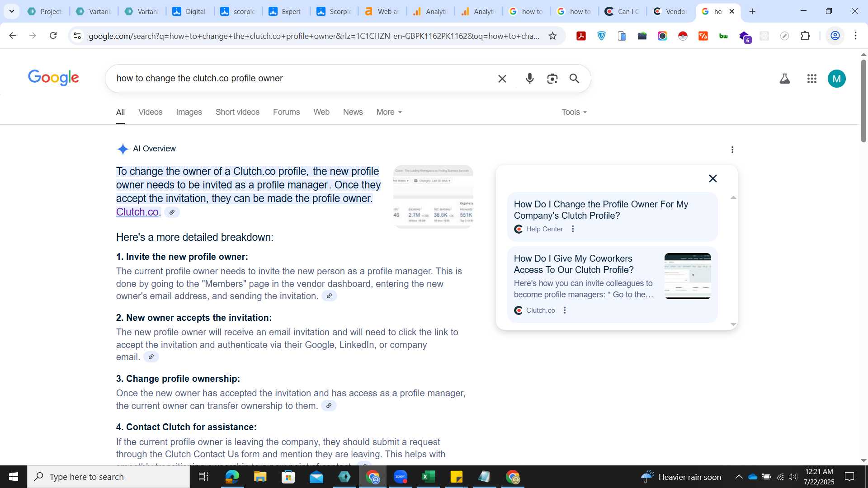Open the Chrome Extensions puzzle icon
868x488 pixels.
[x=805, y=36]
